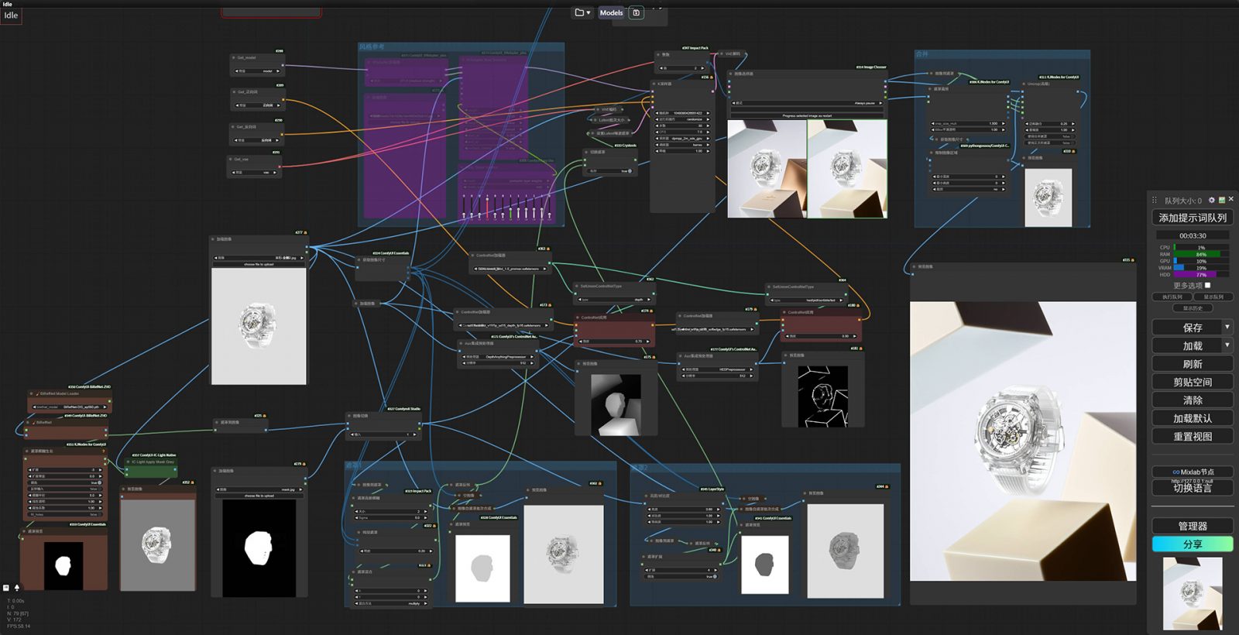Viewport: 1239px width, 635px height.
Task: Click the 清除 button
Action: [1193, 400]
